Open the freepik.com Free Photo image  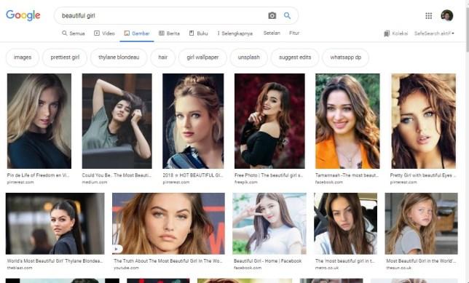click(x=269, y=121)
